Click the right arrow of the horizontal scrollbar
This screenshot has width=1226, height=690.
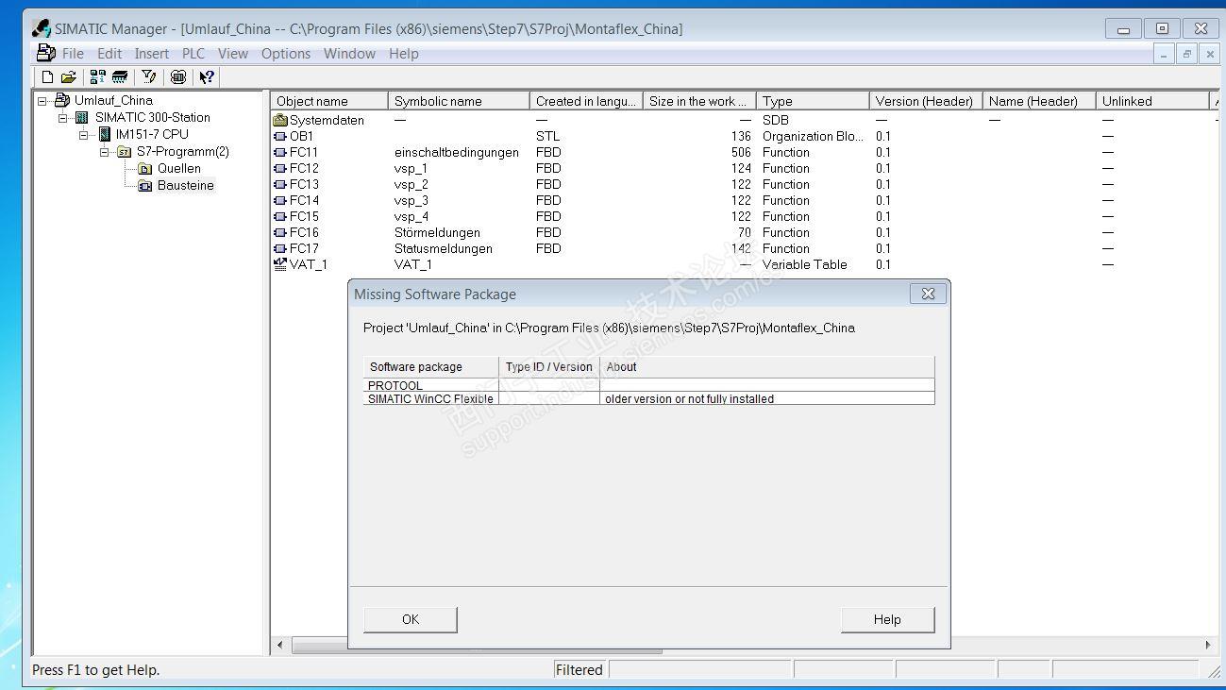pyautogui.click(x=1208, y=646)
